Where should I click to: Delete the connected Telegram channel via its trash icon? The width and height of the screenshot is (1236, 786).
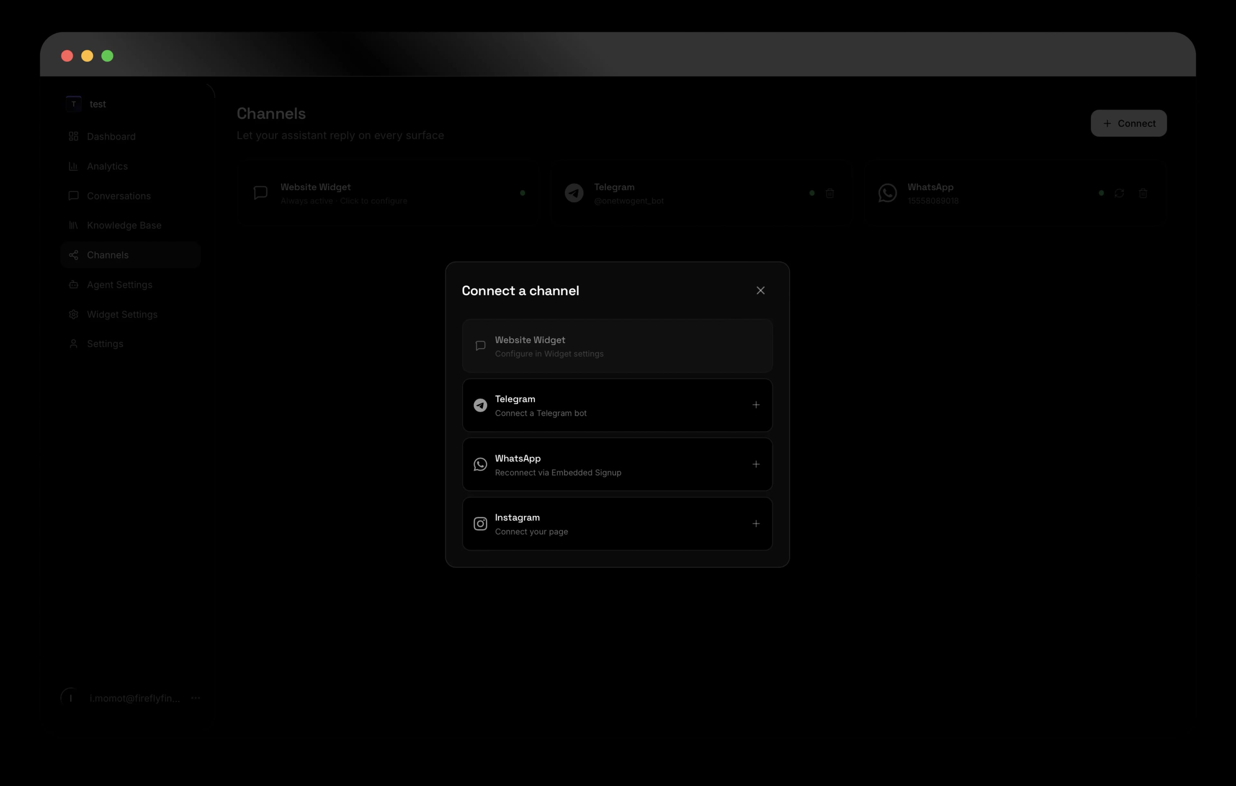[x=829, y=193]
